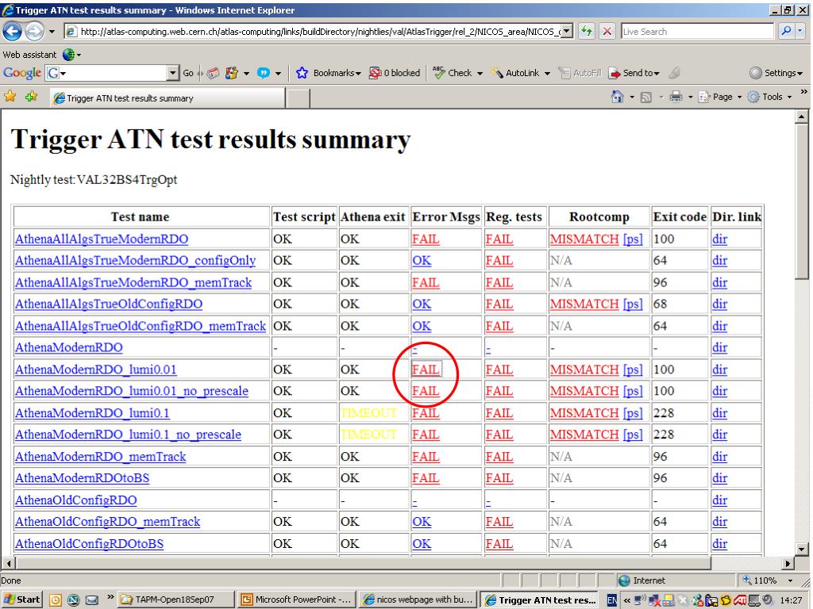This screenshot has height=609, width=813.
Task: Switch to TAPM-Open18Sep07 taskbar window
Action: pos(175,599)
